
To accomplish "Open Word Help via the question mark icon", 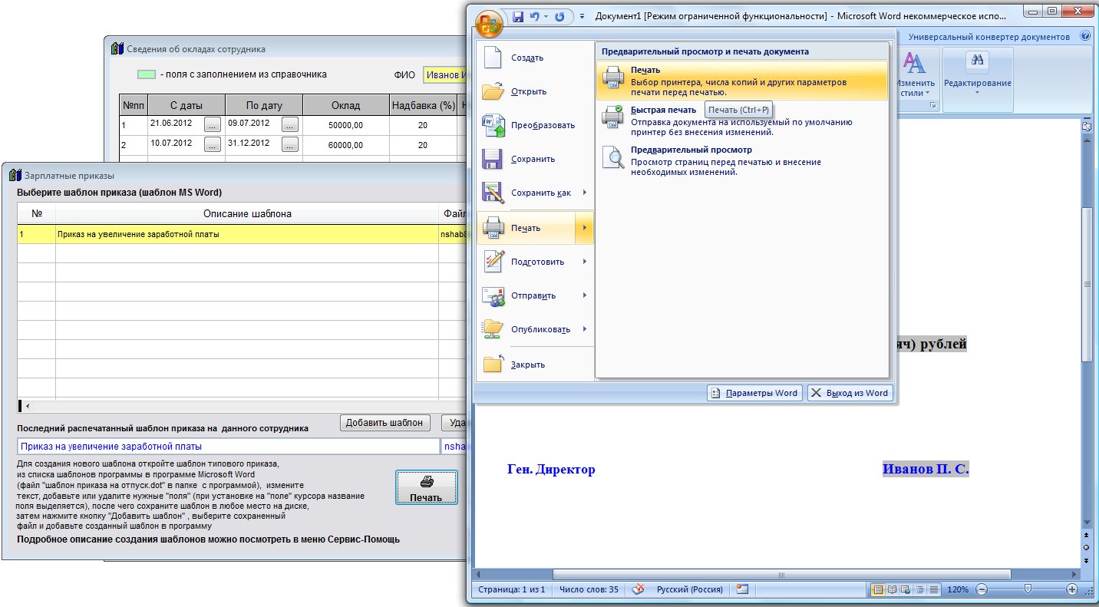I will click(1085, 36).
